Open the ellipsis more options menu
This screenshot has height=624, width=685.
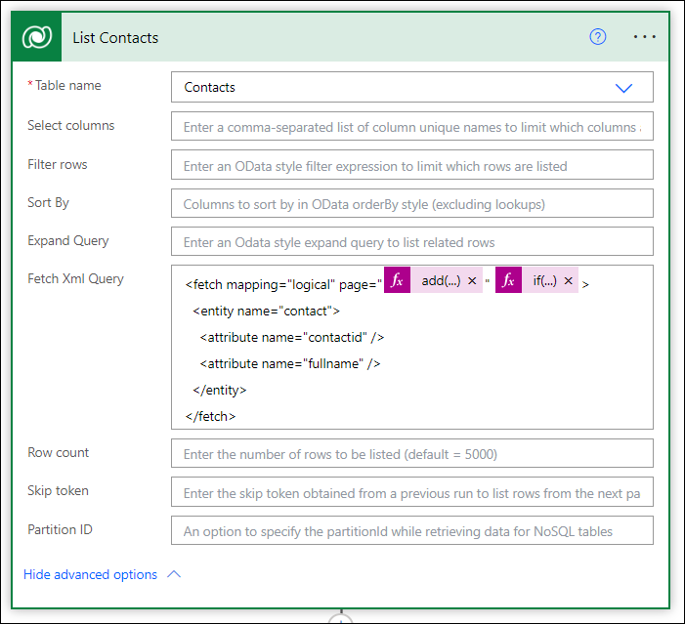click(x=644, y=37)
